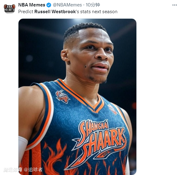Click the crest patch on jersey chest
Image resolution: width=181 pixels, height=175 pixels.
[x=63, y=97]
